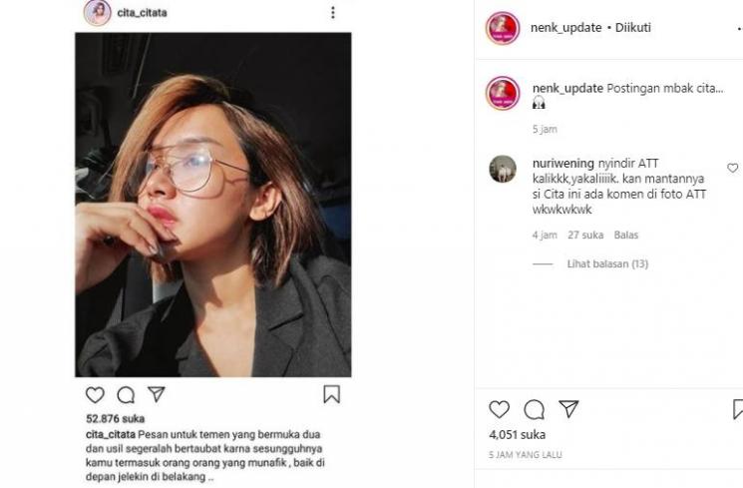The width and height of the screenshot is (743, 488).
Task: Open the nuriwening username link
Action: [x=562, y=164]
